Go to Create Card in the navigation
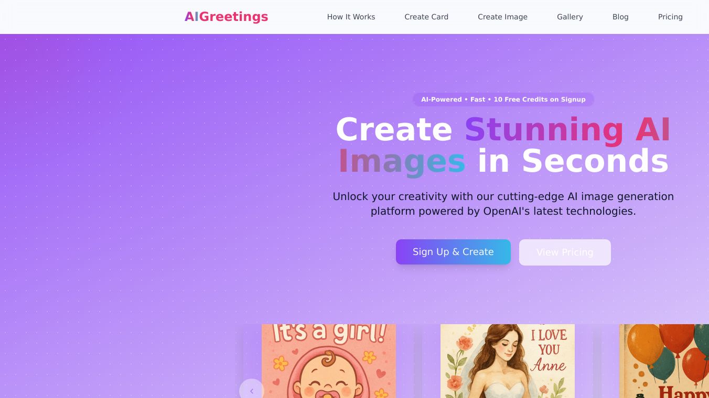Image resolution: width=709 pixels, height=398 pixels. (426, 17)
